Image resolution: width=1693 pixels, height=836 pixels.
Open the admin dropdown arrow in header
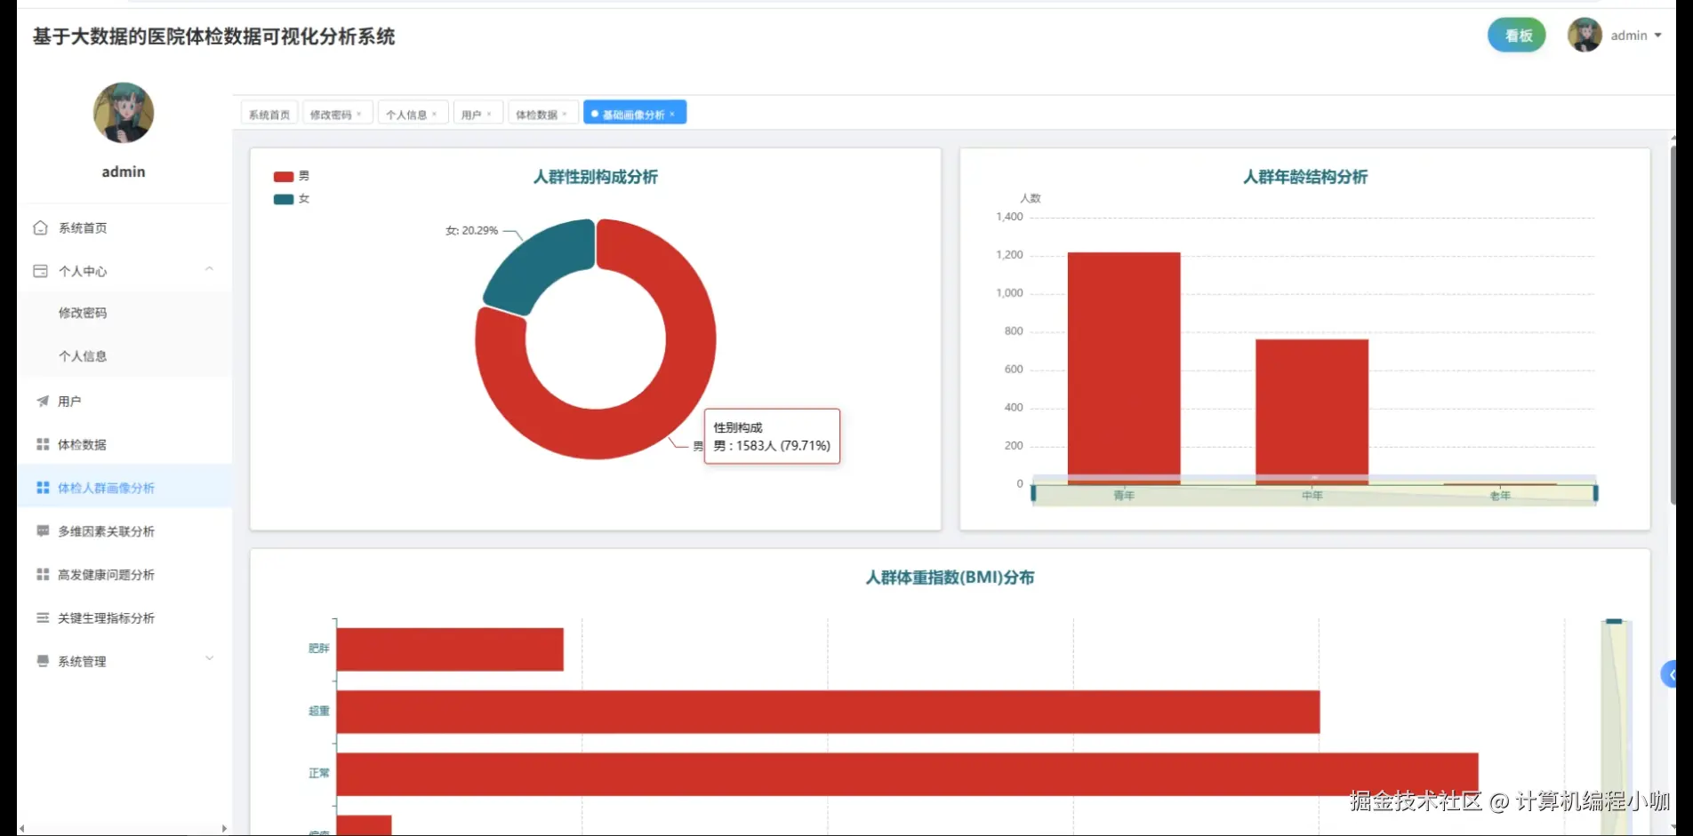1658,36
